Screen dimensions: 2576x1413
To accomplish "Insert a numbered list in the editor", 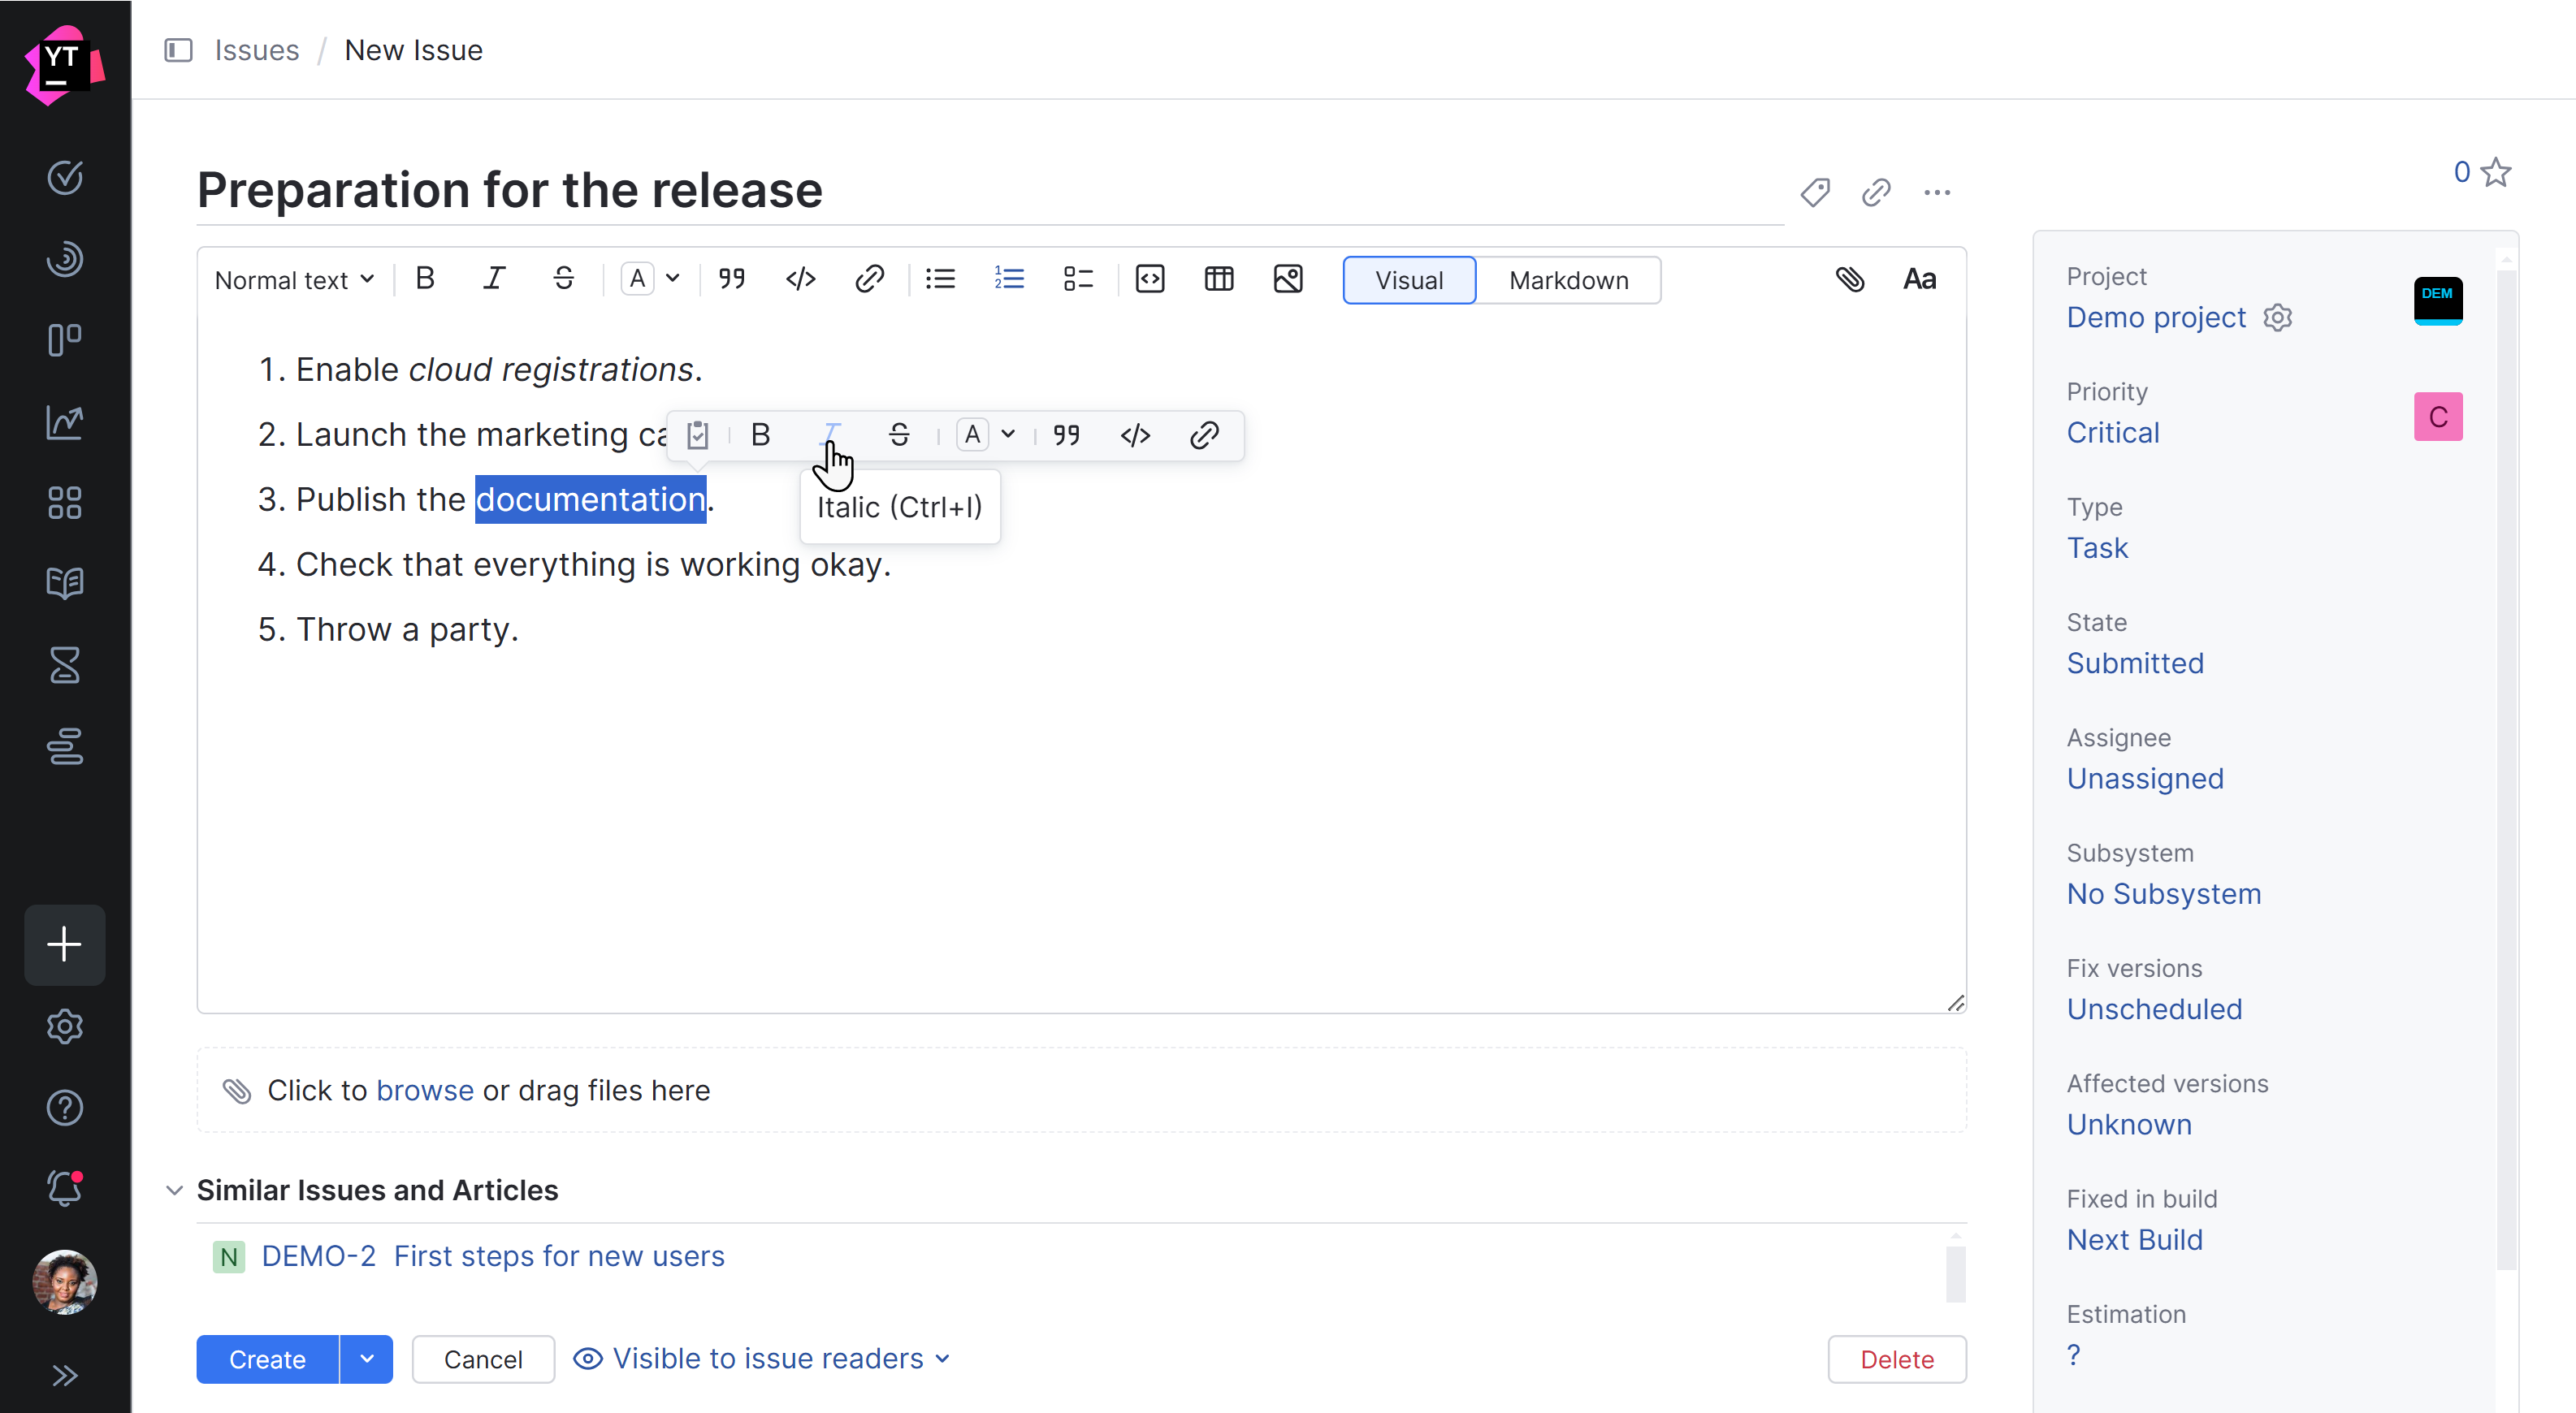I will (x=1010, y=279).
